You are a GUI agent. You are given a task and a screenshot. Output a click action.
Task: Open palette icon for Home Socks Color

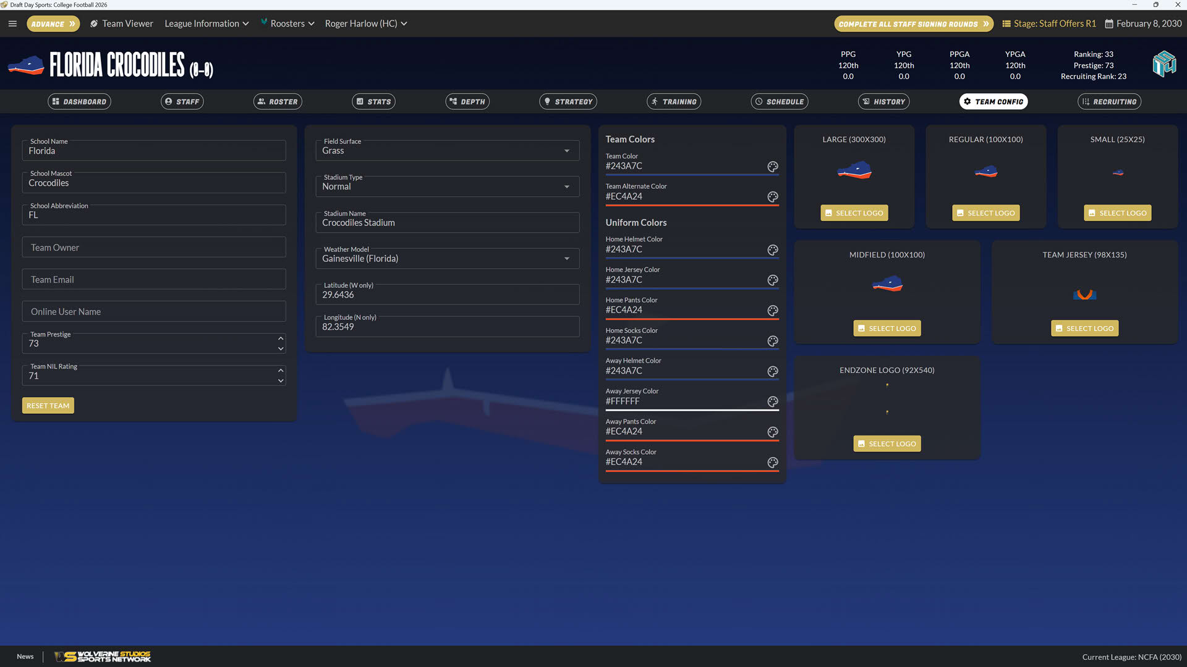point(773,340)
